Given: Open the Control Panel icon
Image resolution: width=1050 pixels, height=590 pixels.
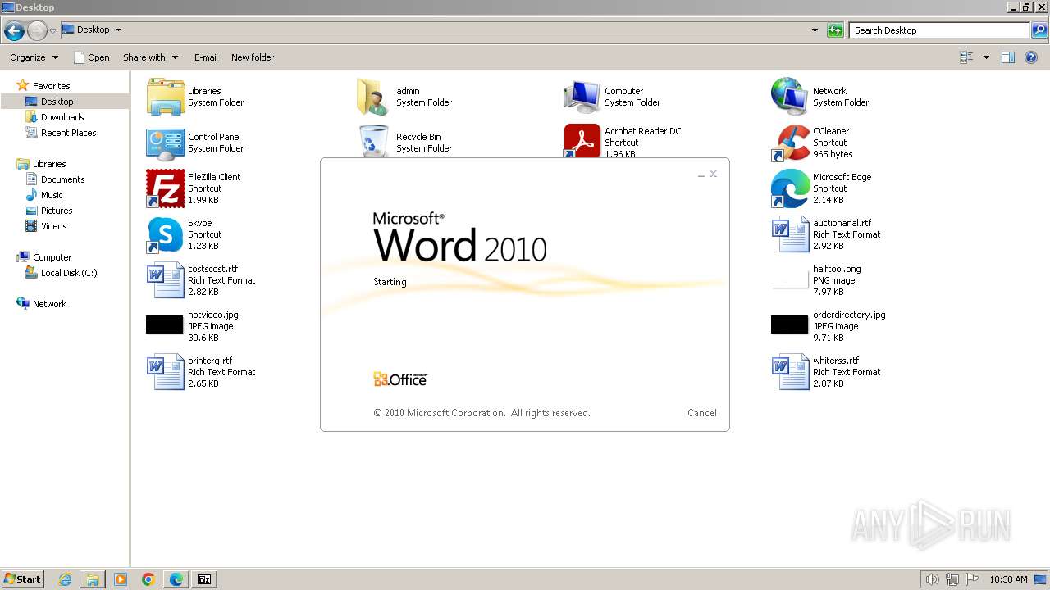Looking at the screenshot, I should (x=166, y=143).
